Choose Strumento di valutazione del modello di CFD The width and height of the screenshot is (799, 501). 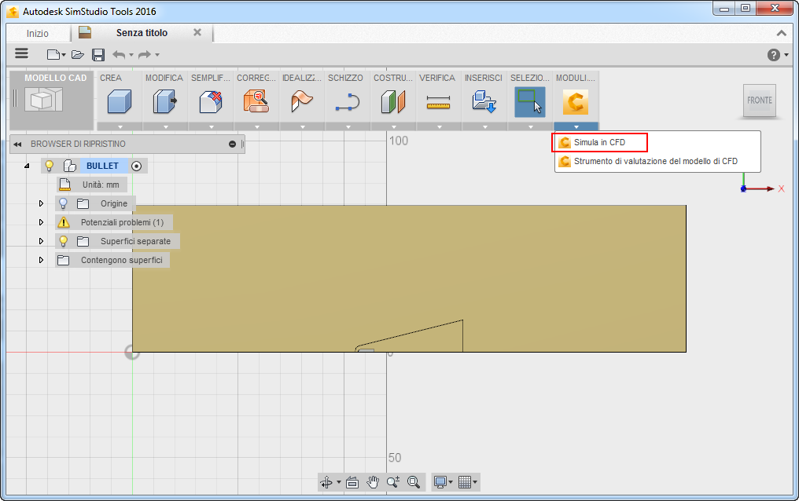pyautogui.click(x=657, y=161)
